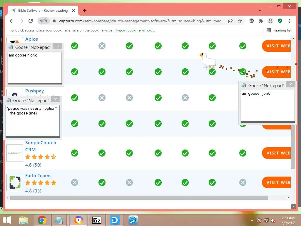Open the VPN extension badge

click(44, 21)
